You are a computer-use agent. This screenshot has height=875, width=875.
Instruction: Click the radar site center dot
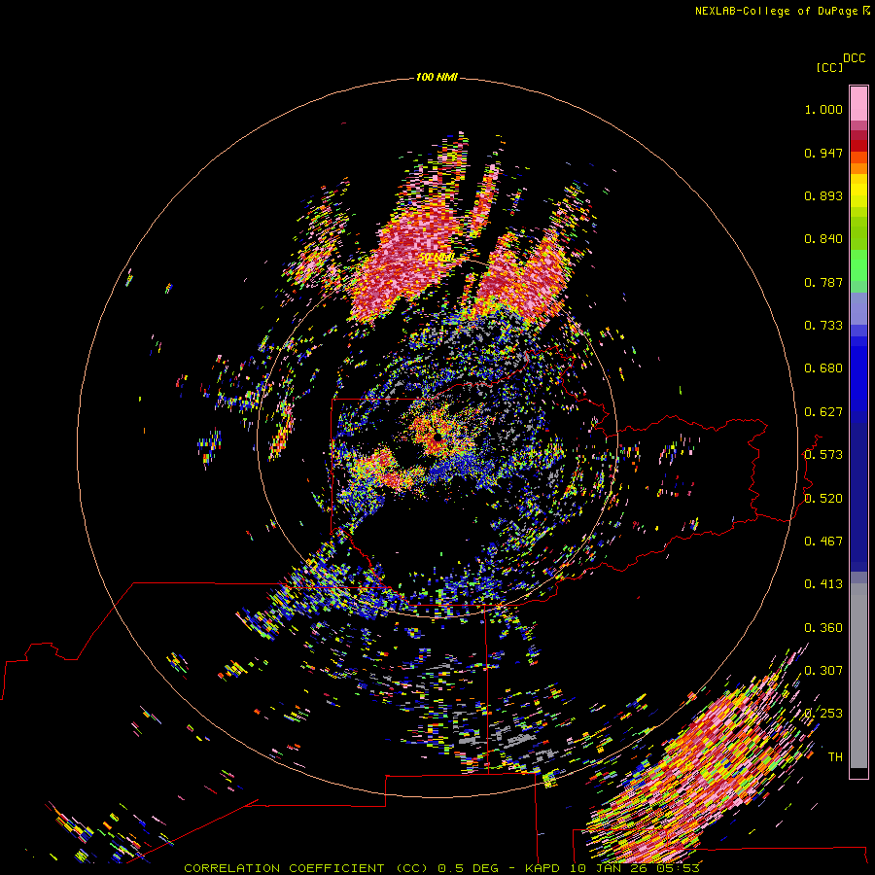point(439,437)
